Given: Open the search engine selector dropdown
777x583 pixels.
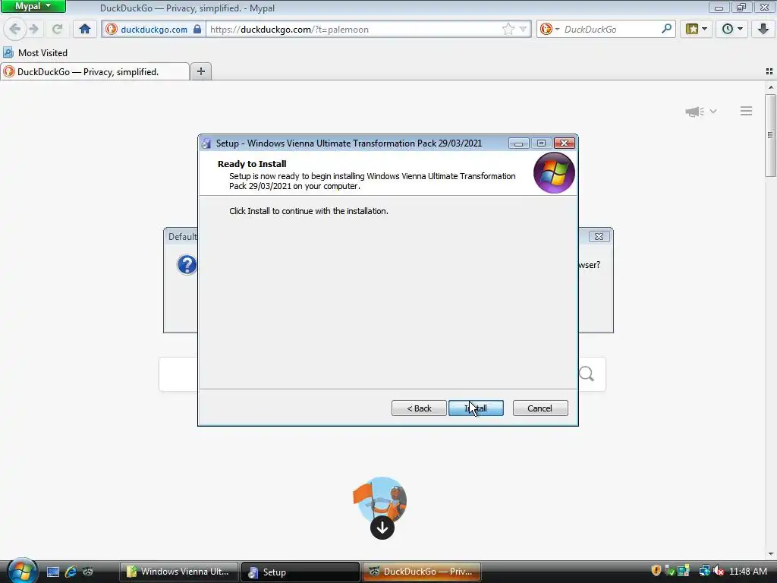Looking at the screenshot, I should tap(549, 30).
